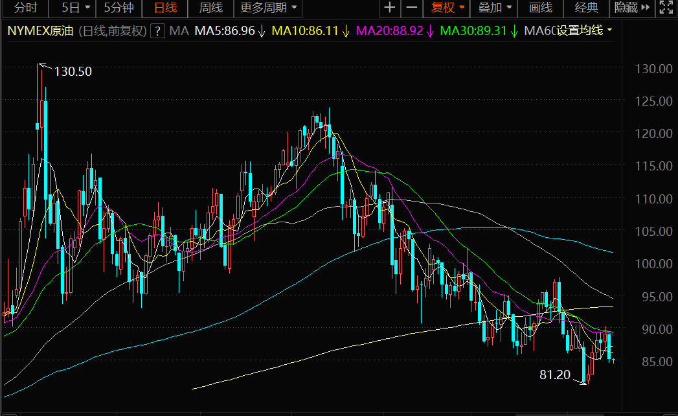Switch to the 周线 weekly tab
678x416 pixels.
pyautogui.click(x=210, y=8)
